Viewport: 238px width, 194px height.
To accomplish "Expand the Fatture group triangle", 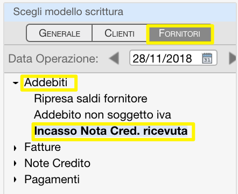I will [15, 148].
